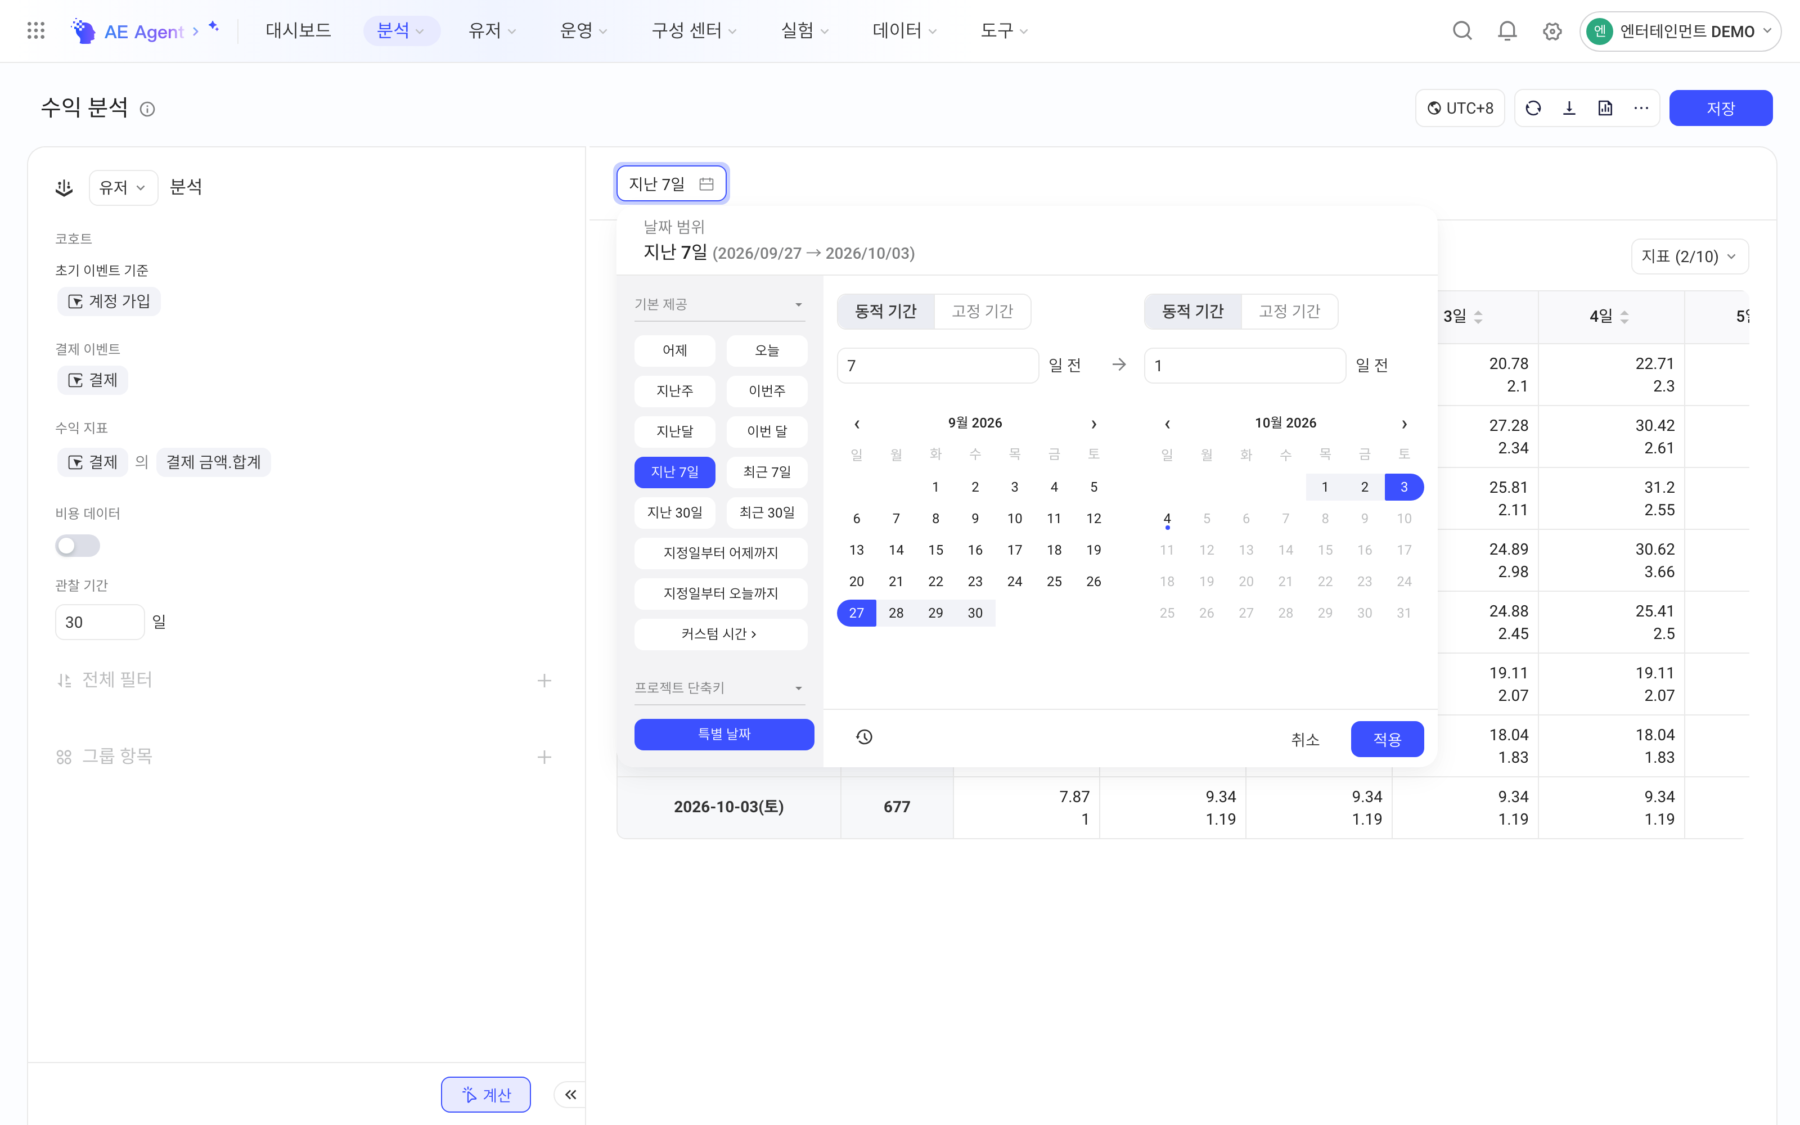Click the 계산 calculate button
The height and width of the screenshot is (1125, 1800).
pos(485,1095)
